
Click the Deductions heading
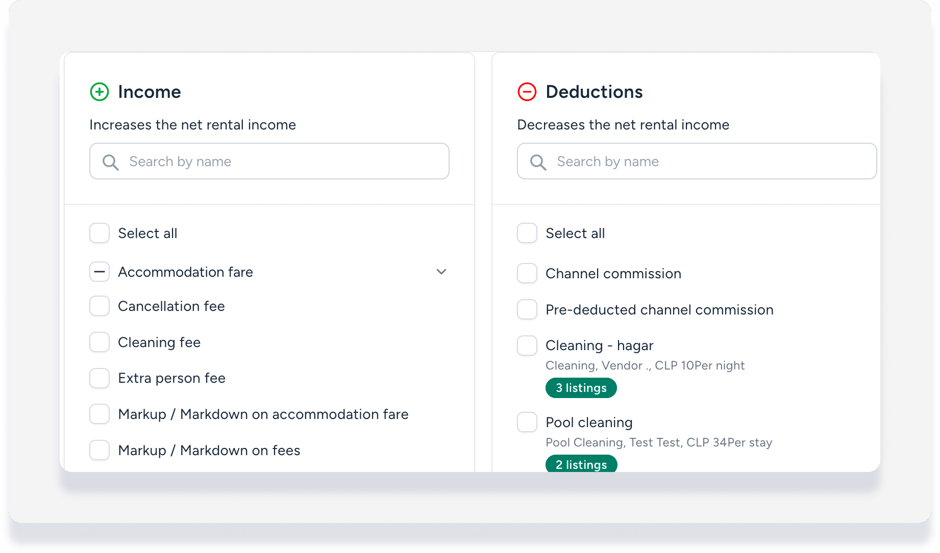pyautogui.click(x=595, y=92)
